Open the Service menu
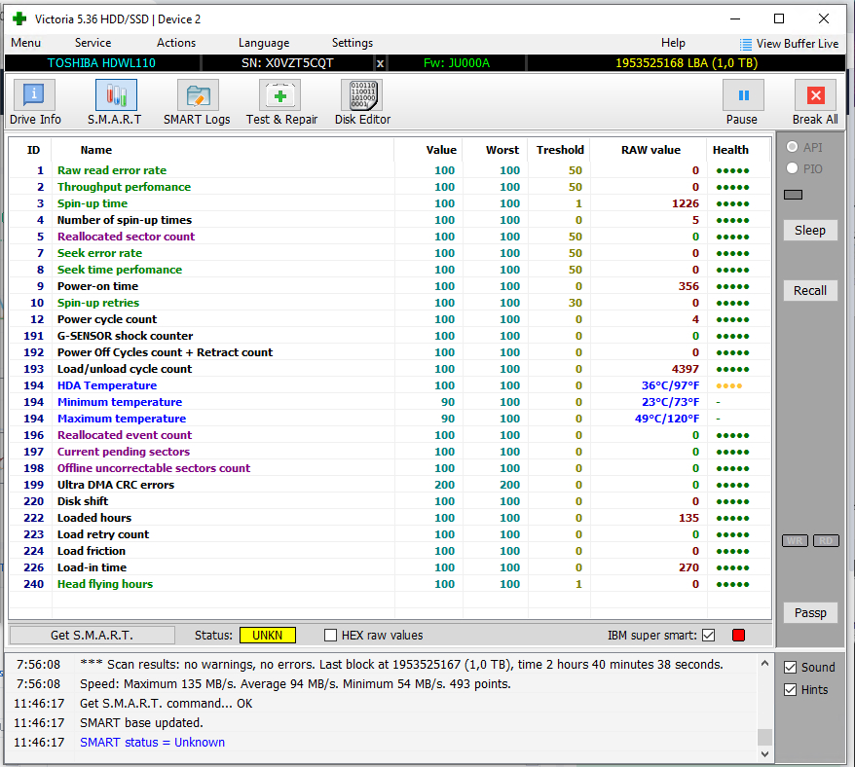Viewport: 855px width, 767px height. (x=93, y=43)
